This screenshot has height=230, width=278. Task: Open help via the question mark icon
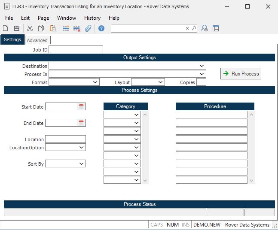click(101, 28)
